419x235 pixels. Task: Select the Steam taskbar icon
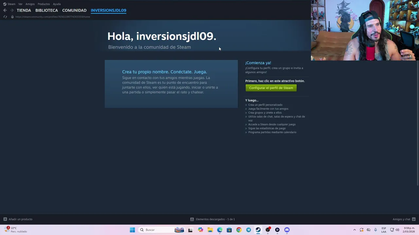(x=258, y=230)
